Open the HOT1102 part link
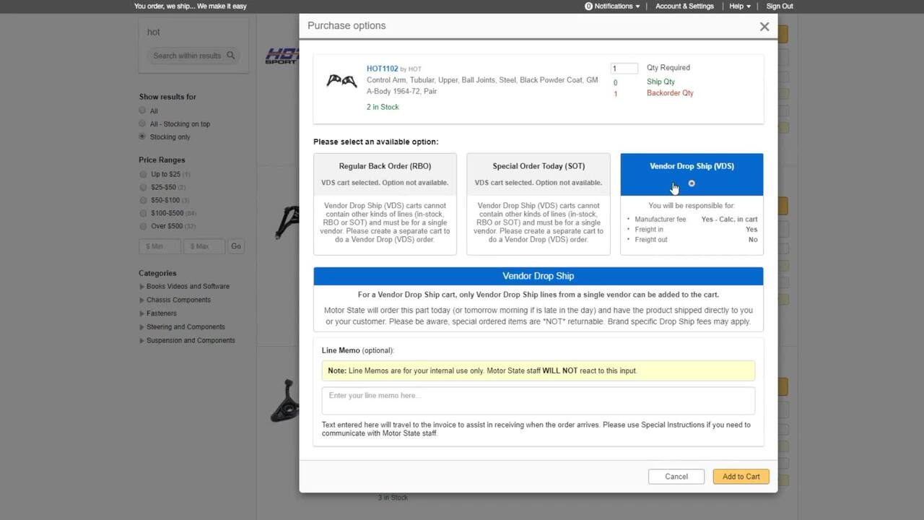Viewport: 924px width, 520px height. (x=382, y=69)
